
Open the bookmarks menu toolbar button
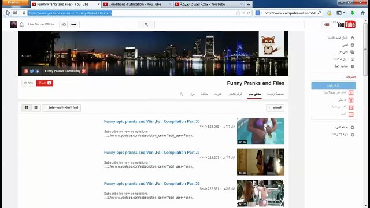(x=341, y=13)
